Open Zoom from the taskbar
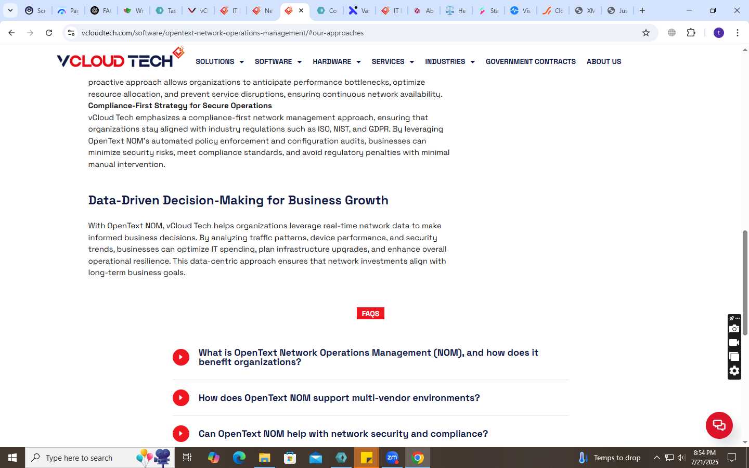 point(392,458)
